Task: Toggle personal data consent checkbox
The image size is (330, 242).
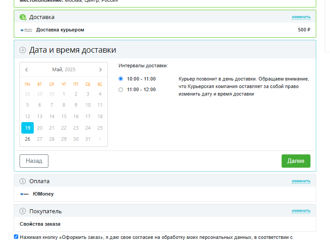Action: [16, 237]
